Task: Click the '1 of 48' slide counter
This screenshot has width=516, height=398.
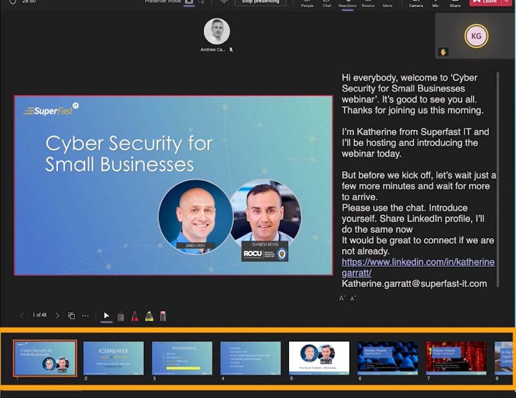Action: pos(39,315)
